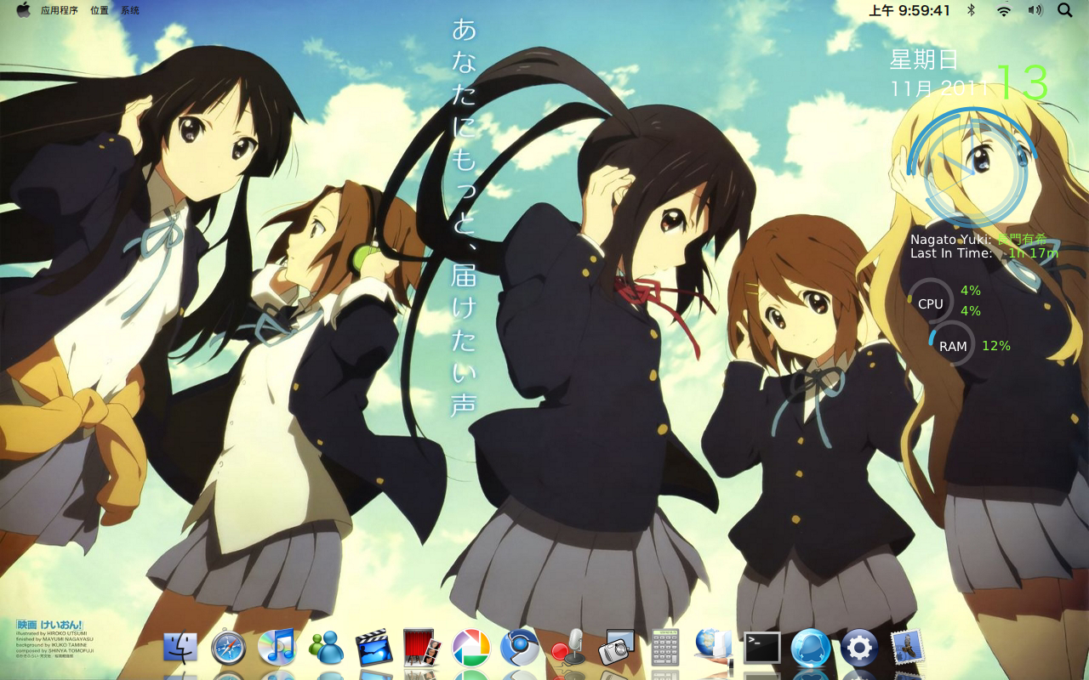Viewport: 1089px width, 680px height.
Task: Click the 1h 17m uptime value
Action: click(x=1034, y=253)
